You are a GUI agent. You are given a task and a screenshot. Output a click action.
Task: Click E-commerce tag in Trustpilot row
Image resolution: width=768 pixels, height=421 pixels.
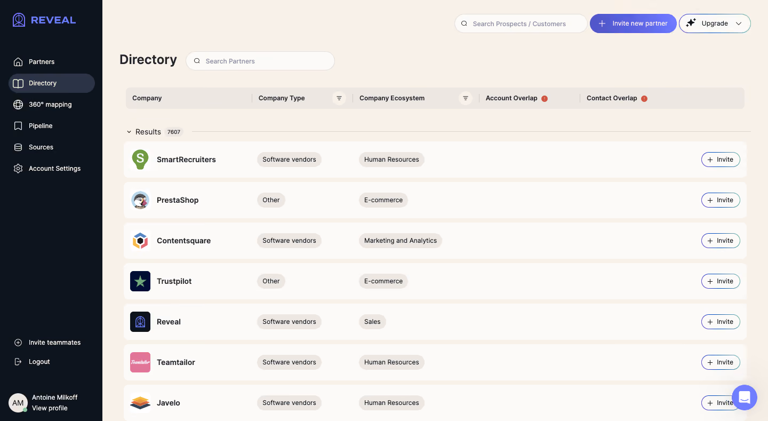click(x=383, y=281)
